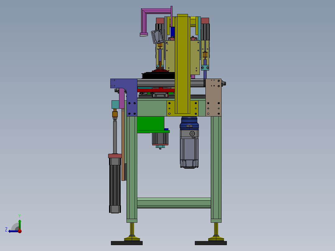Image resolution: width=335 pixels, height=251 pixels.
Task: Select the right black leveling foot pad
Action: [x=211, y=243]
